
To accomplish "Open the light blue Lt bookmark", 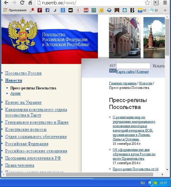I will click(154, 10).
